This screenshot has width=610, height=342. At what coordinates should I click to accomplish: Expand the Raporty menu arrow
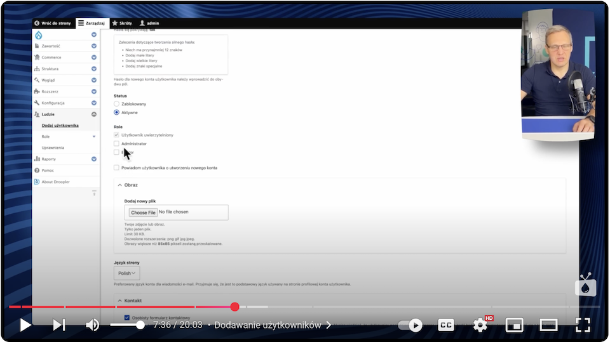tap(94, 159)
